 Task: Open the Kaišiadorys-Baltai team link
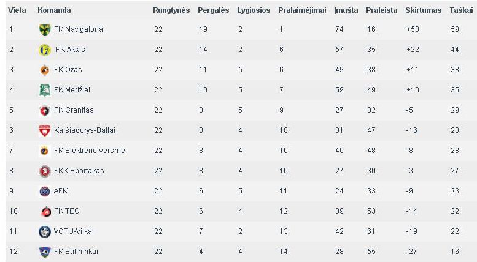pos(85,130)
